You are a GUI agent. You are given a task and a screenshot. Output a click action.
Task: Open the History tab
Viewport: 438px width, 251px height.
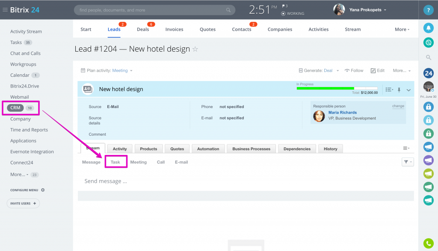331,149
